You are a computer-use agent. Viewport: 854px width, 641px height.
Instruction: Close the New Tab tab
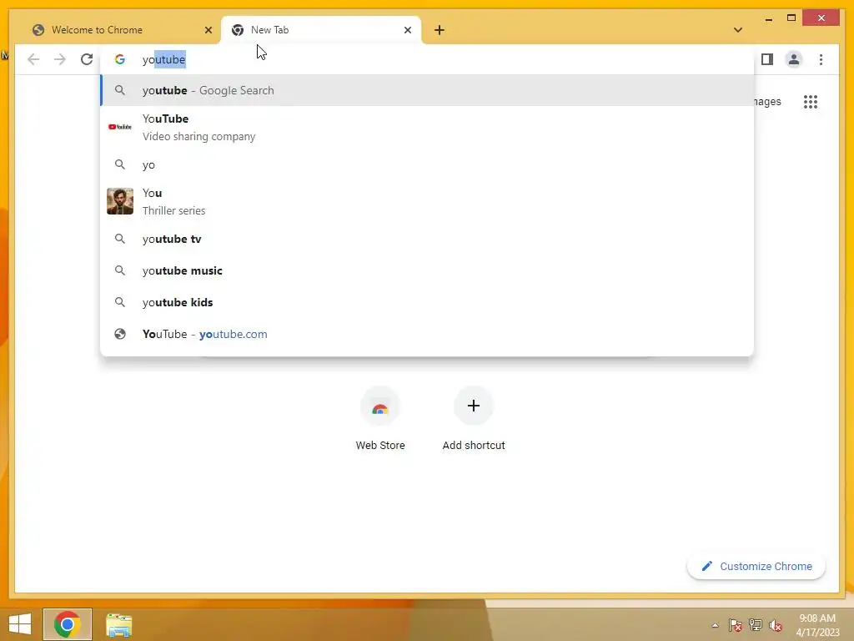407,30
